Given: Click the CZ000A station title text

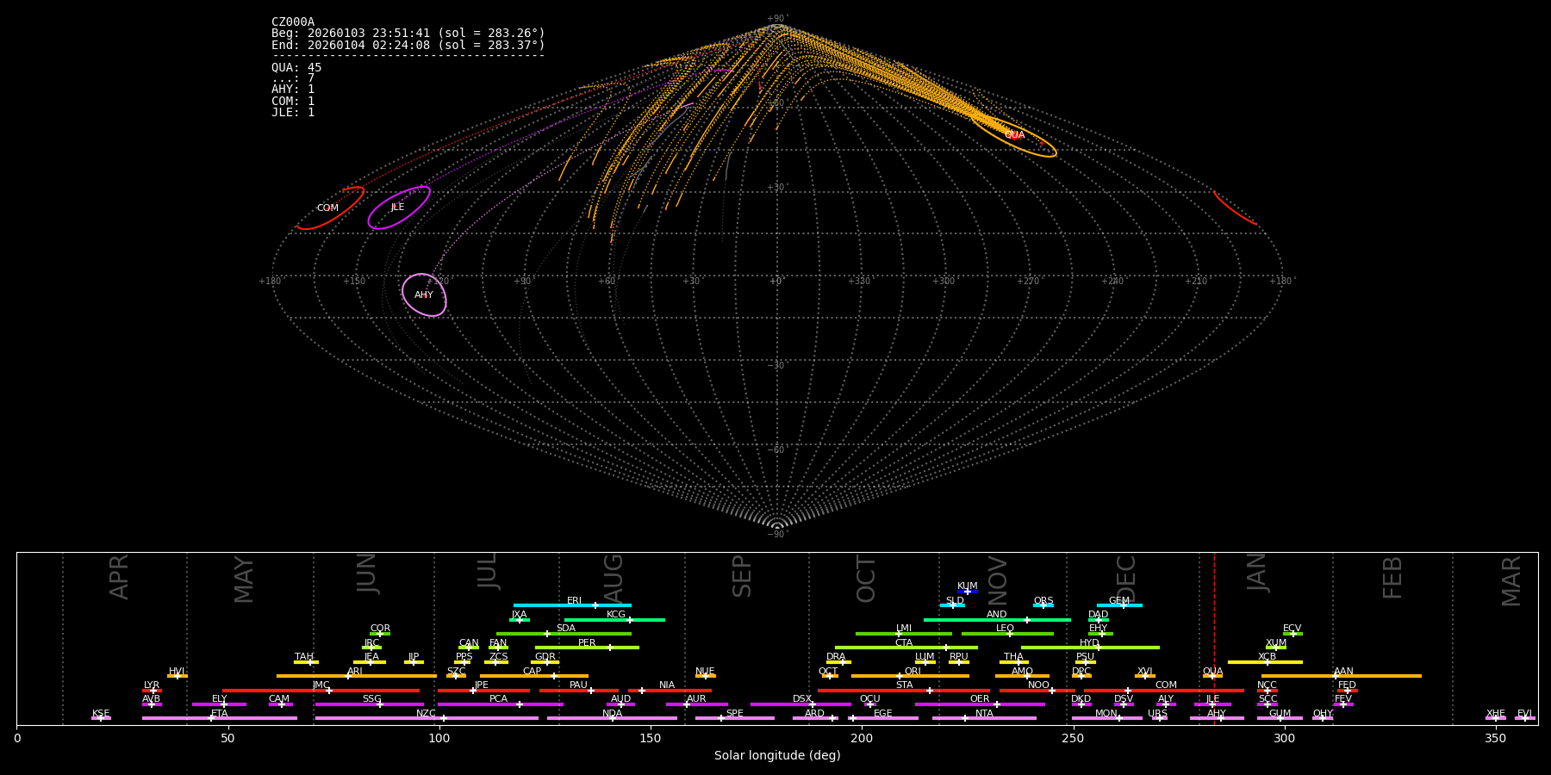Looking at the screenshot, I should (x=293, y=22).
